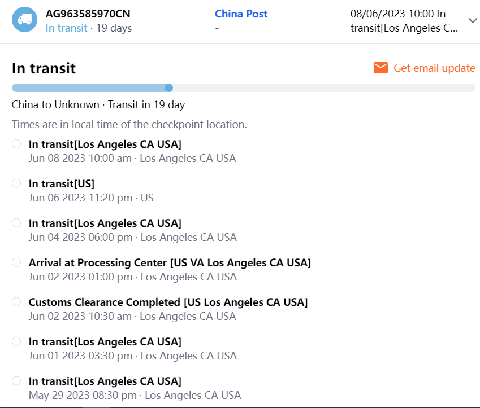
Task: Click the Arrival at Processing Center marker
Action: click(x=16, y=262)
